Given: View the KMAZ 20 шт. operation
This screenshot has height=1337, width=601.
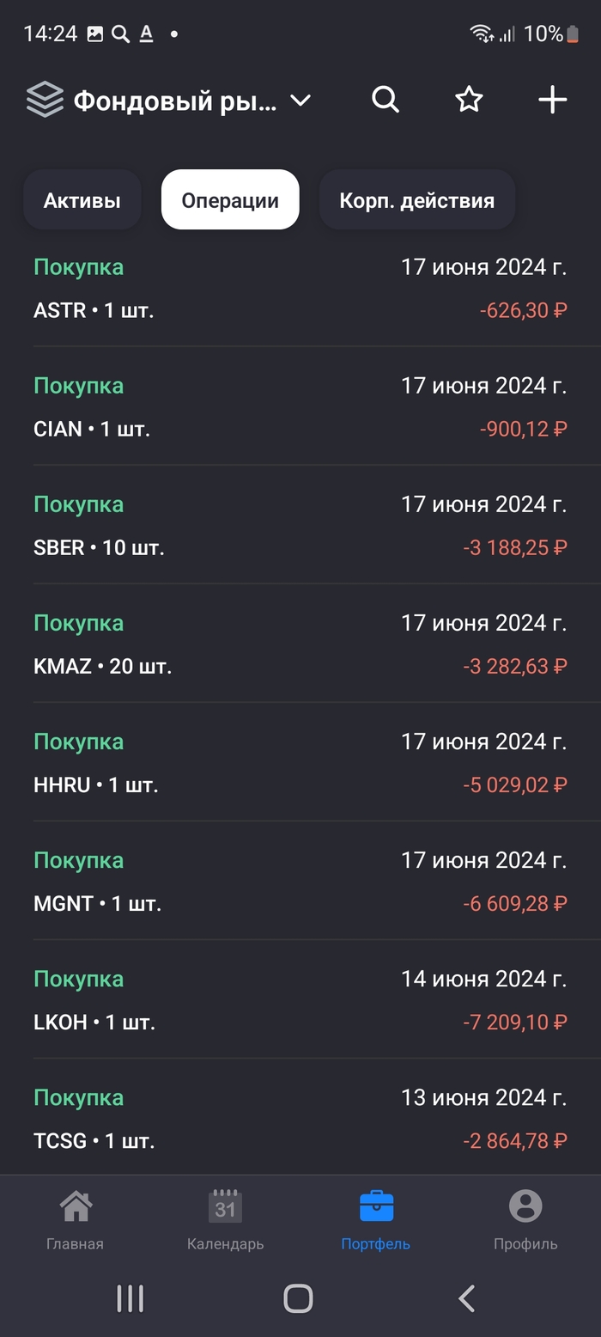Looking at the screenshot, I should click(300, 644).
